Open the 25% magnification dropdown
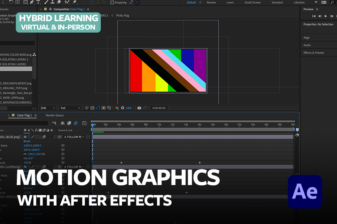Viewport: 337px width, 224px height. click(47, 108)
